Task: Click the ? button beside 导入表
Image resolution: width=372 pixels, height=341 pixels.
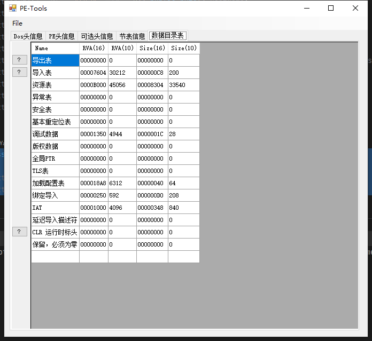Action: (x=20, y=72)
